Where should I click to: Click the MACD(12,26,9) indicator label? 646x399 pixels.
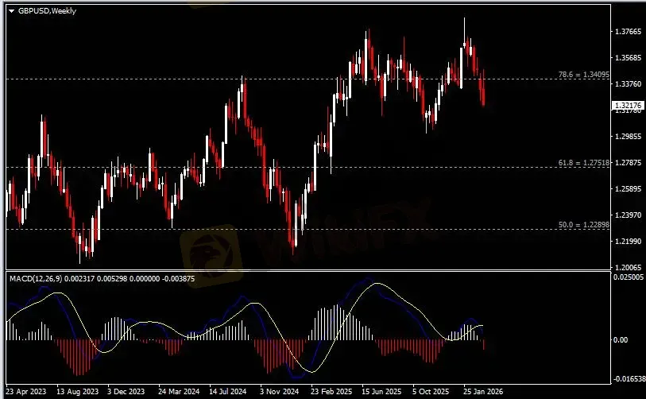coord(36,279)
